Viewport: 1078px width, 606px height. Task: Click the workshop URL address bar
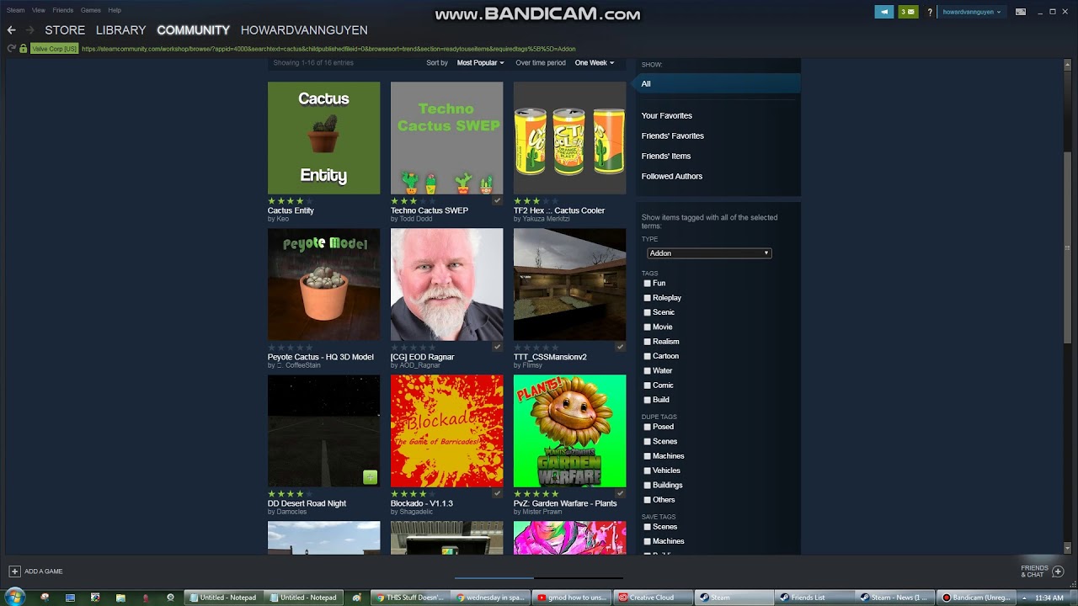pos(328,49)
